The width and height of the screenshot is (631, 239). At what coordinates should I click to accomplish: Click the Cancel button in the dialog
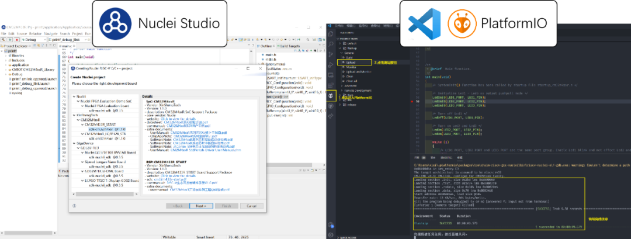tap(251, 206)
